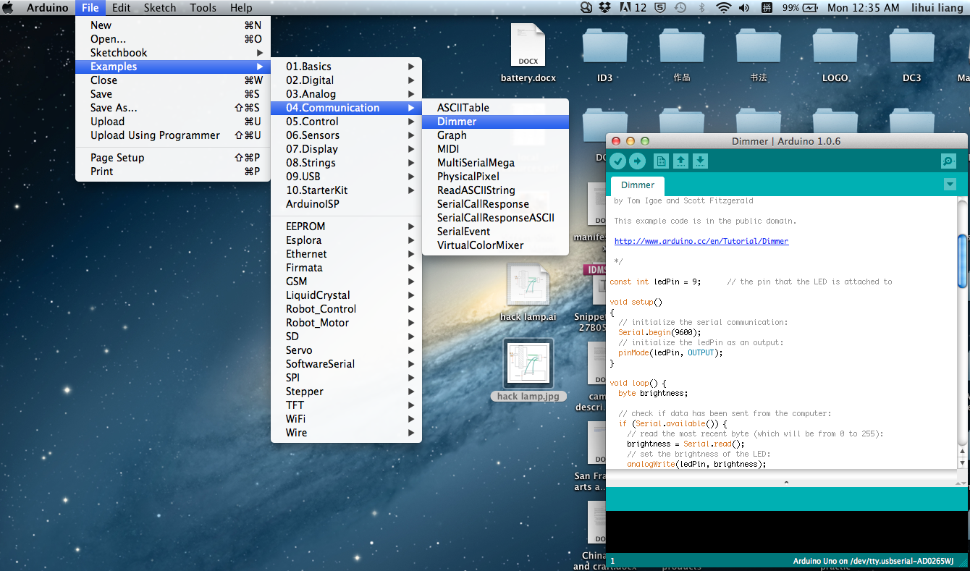Click the Bluetooth menu bar icon
The image size is (970, 571).
tap(701, 8)
